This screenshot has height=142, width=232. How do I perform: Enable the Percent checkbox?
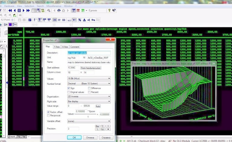[89, 92]
